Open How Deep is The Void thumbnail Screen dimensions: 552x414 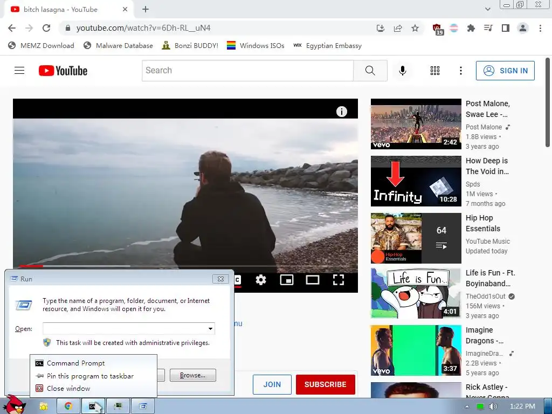point(416,181)
